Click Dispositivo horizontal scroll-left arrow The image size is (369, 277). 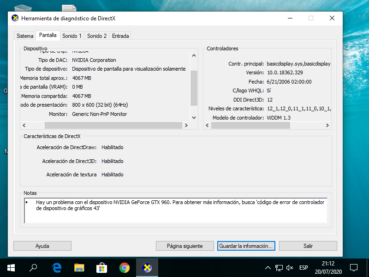pos(24,125)
